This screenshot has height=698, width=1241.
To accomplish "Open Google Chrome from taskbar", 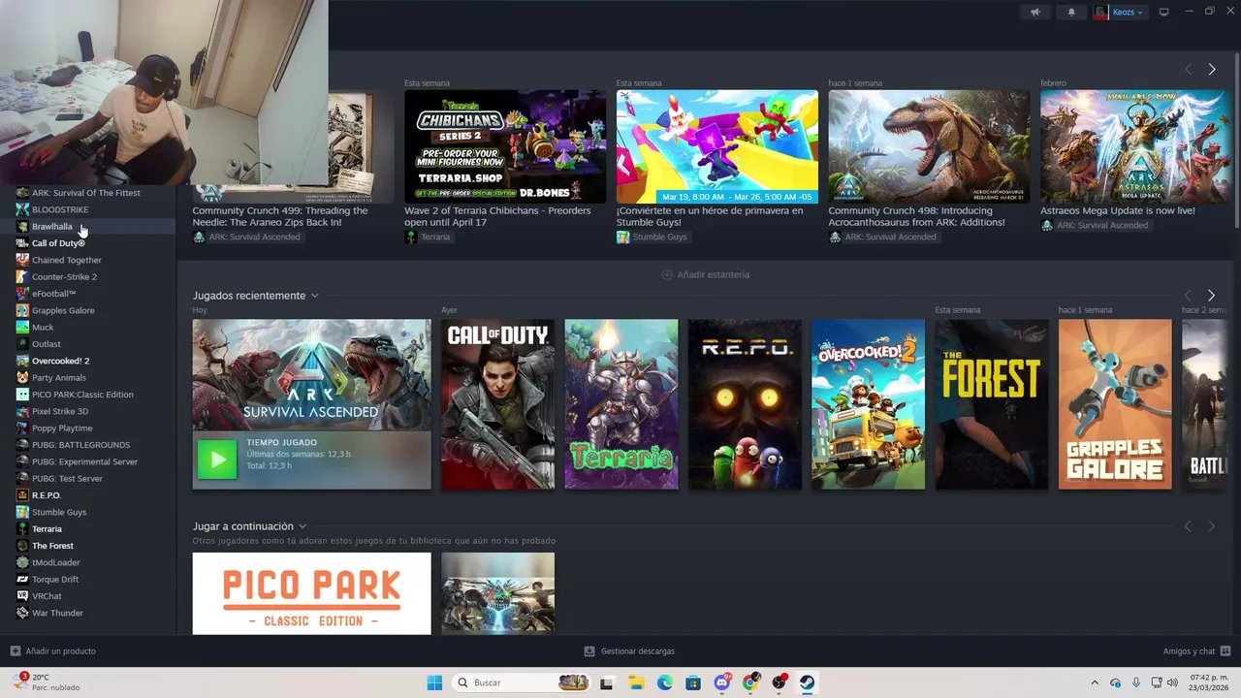I will [750, 682].
